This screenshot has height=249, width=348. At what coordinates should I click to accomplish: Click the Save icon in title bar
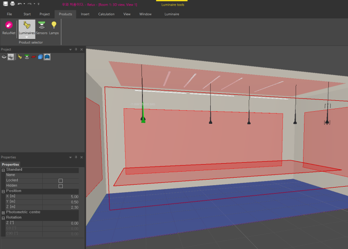5,4
